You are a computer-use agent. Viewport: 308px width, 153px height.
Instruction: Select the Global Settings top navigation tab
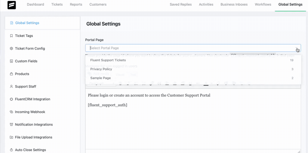290,4
